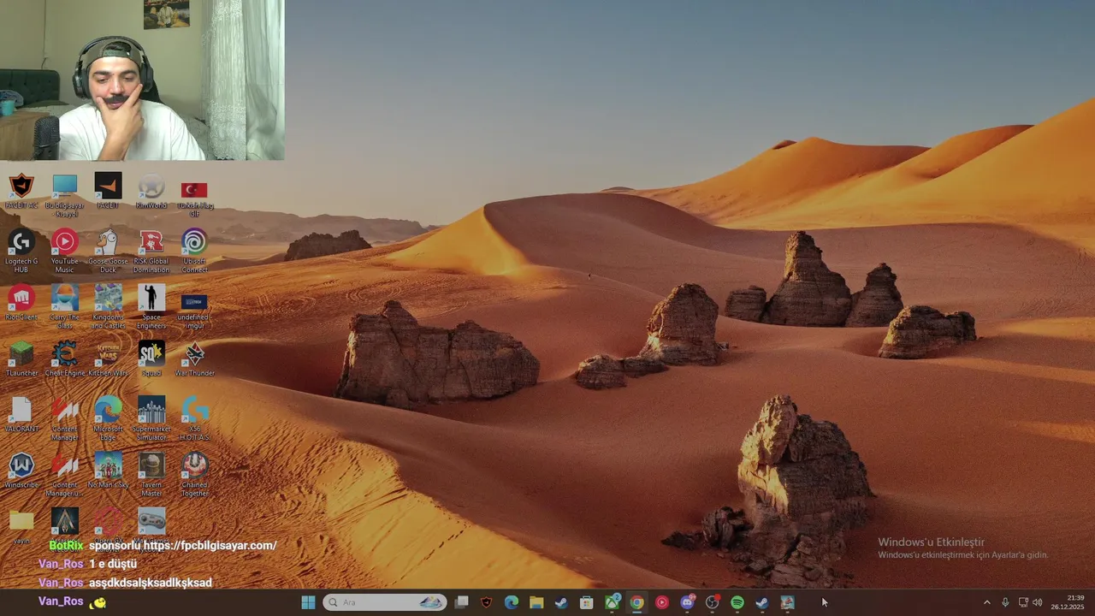
Task: Launch Supermarket Simulator
Action: click(151, 418)
